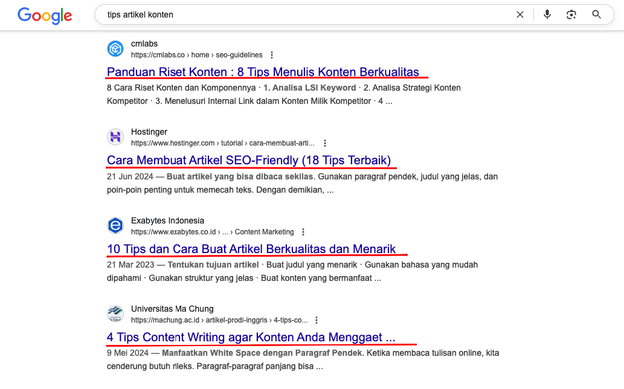Viewport: 624px width, 389px height.
Task: Open "4 Tips Content Writing" result link
Action: coord(251,337)
